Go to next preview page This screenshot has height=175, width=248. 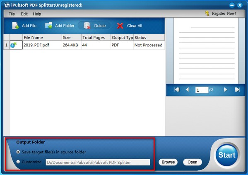pos(225,90)
